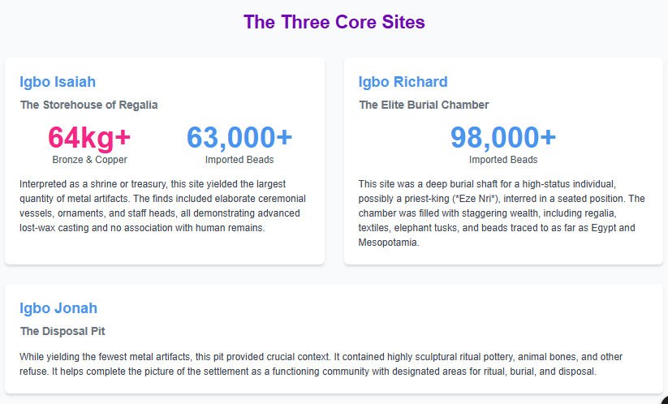This screenshot has height=404, width=668.
Task: Click the 98,000+ beads statistic
Action: pos(503,138)
